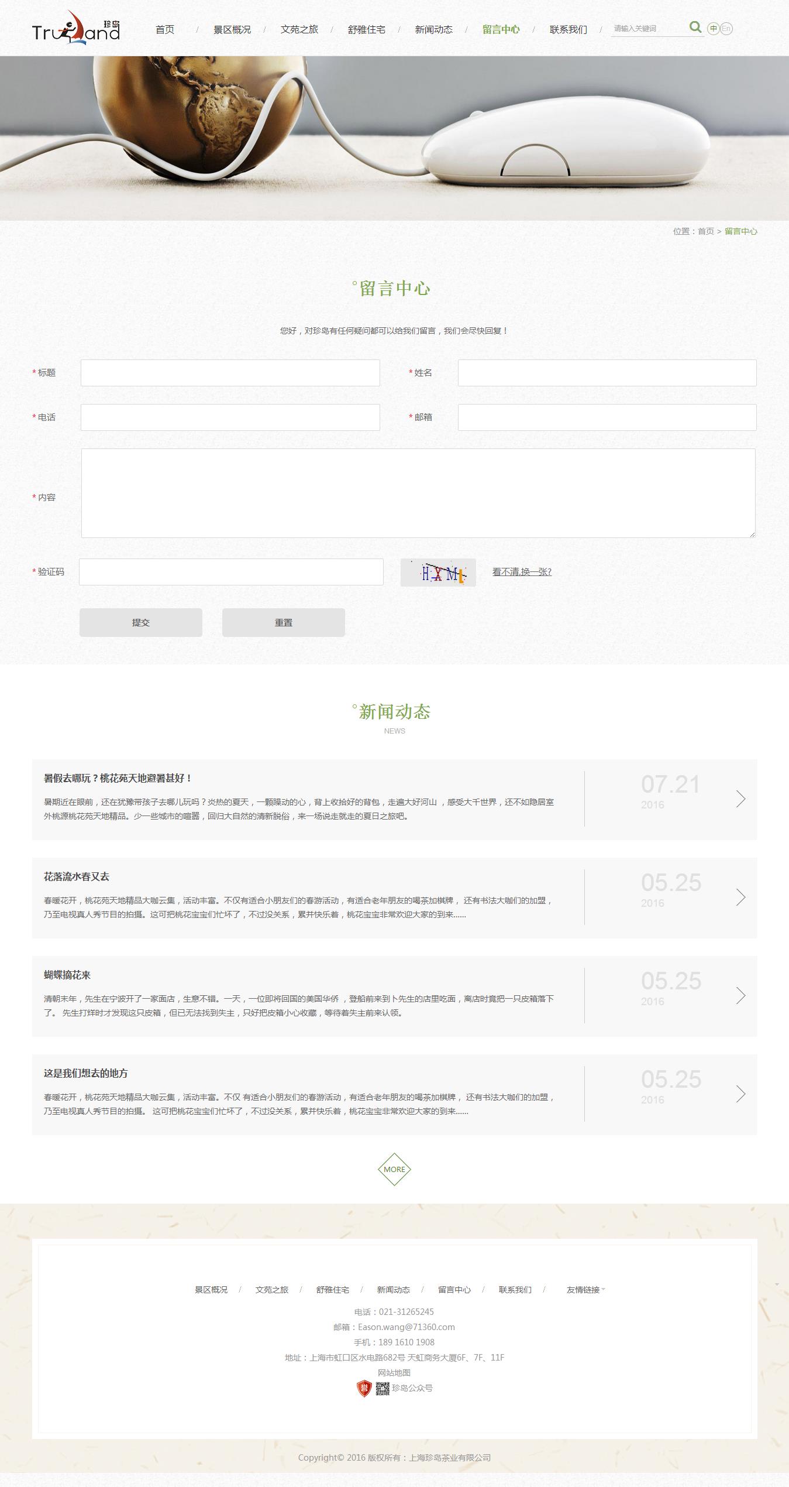The height and width of the screenshot is (1487, 789).
Task: Open the 联系我们 nav item
Action: [569, 29]
